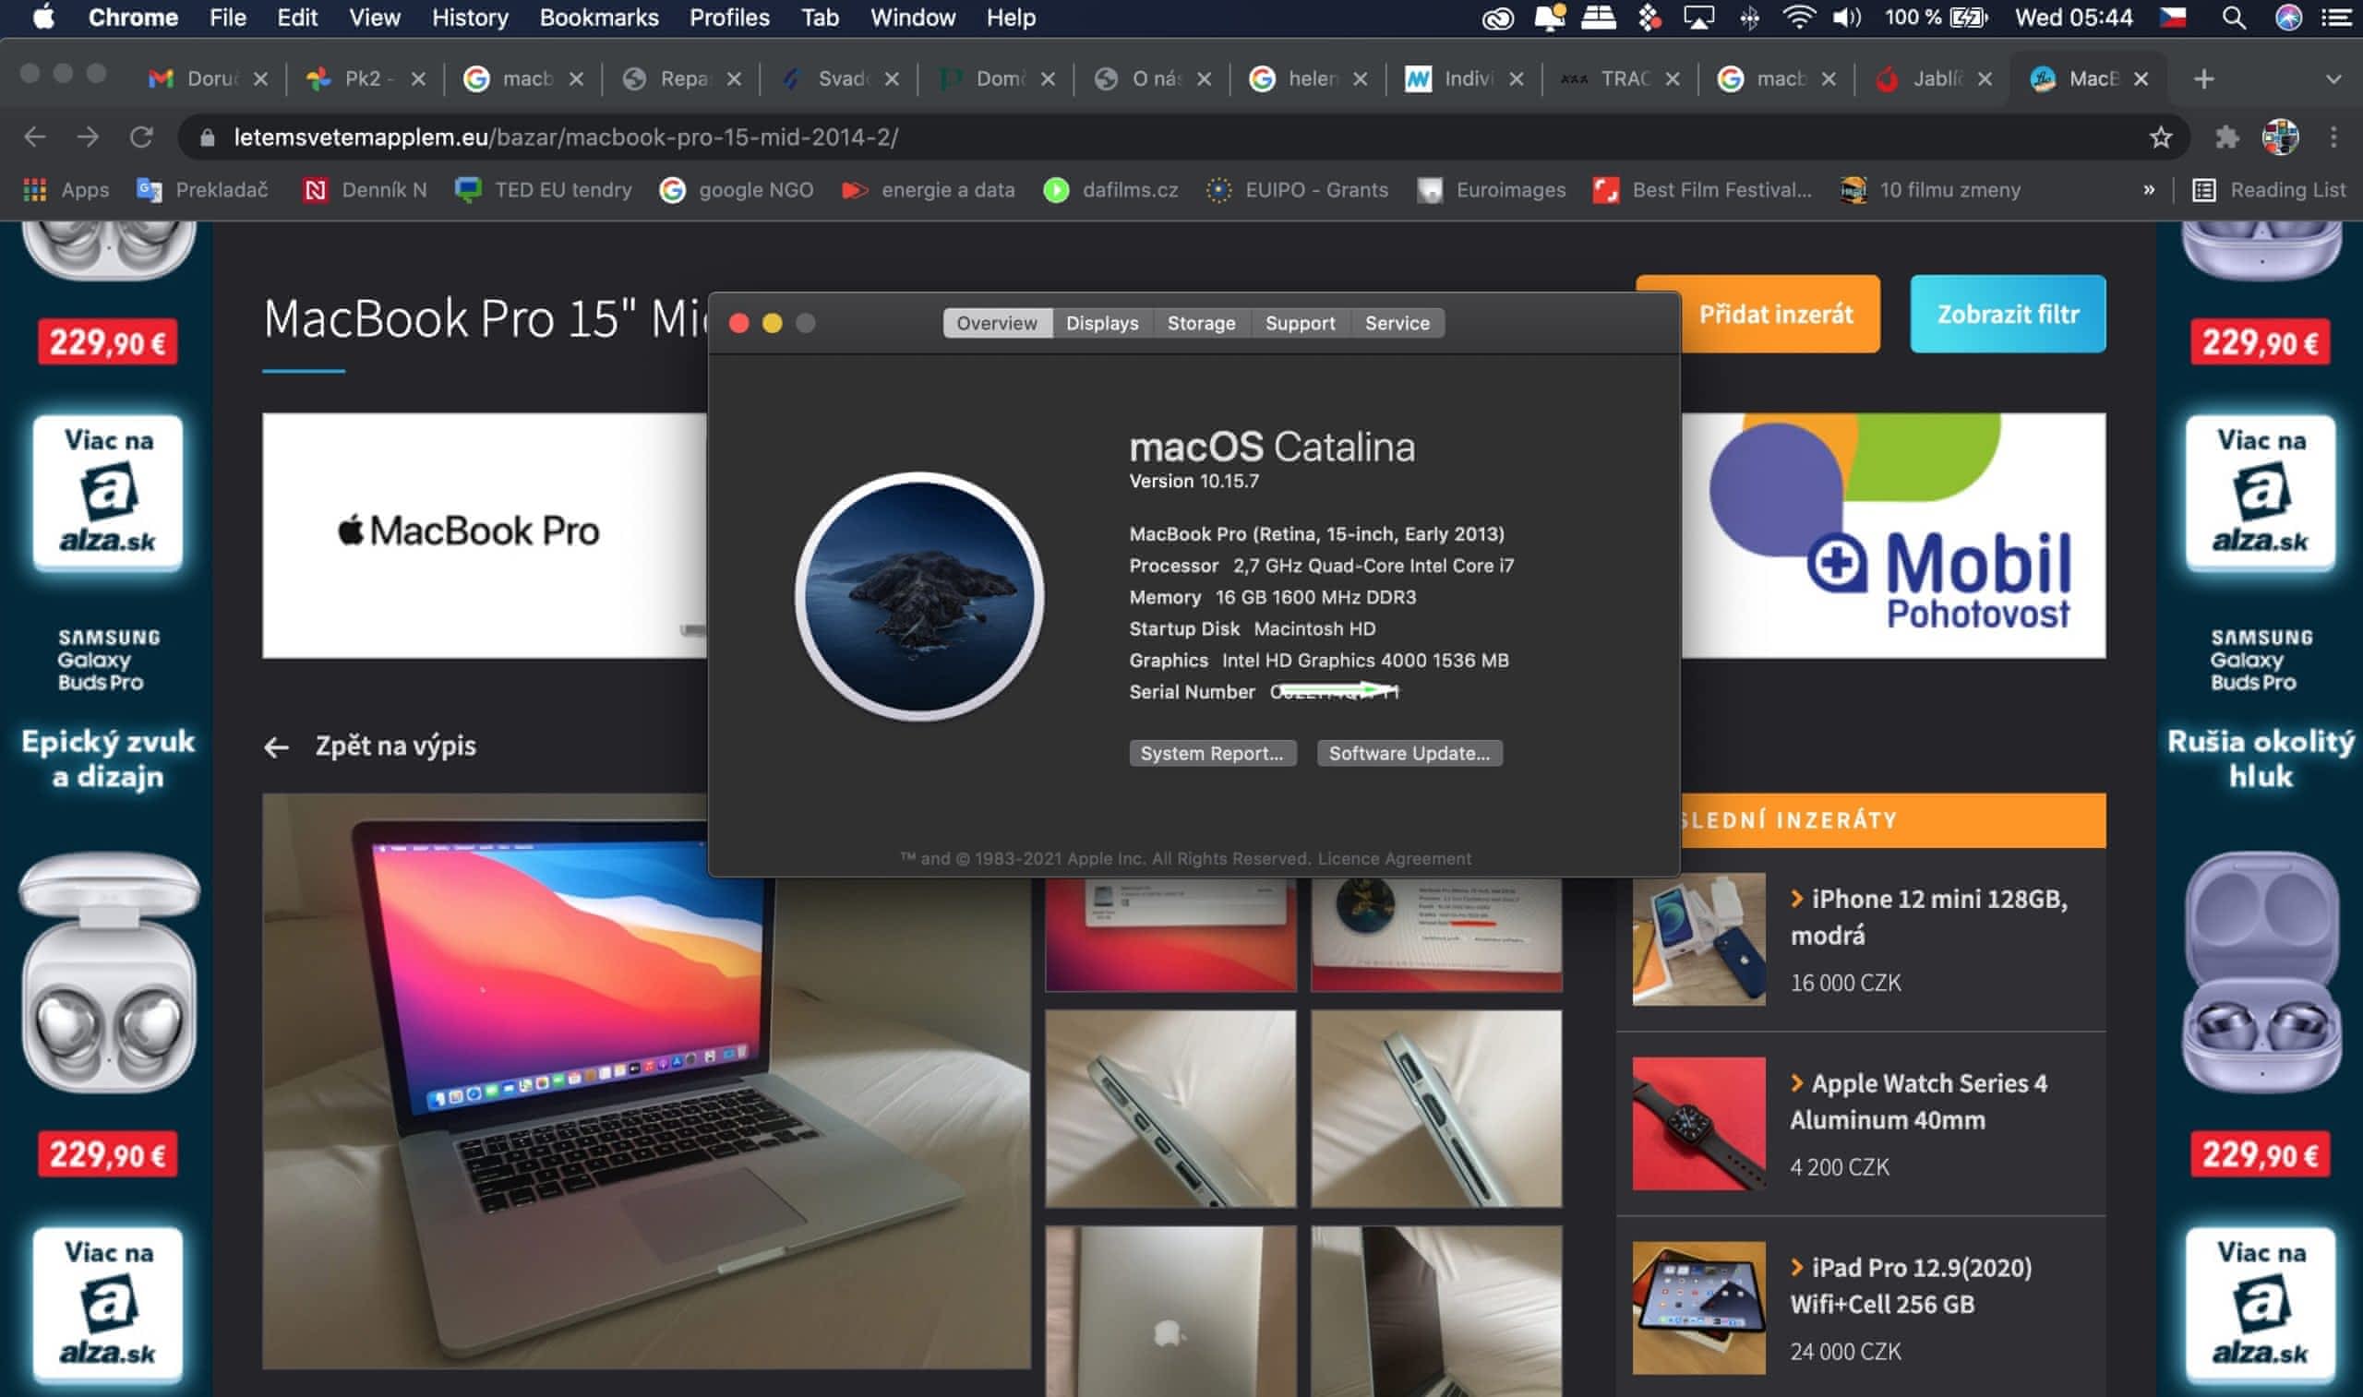
Task: Open the tab search dropdown arrow
Action: (x=2333, y=79)
